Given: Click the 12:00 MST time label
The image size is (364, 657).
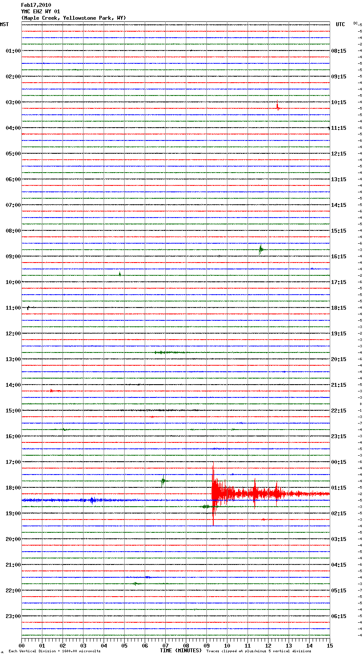Looking at the screenshot, I should click(13, 334).
